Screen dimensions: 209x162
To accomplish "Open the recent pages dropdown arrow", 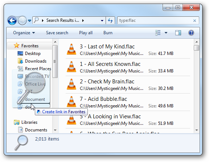I will (30, 21).
